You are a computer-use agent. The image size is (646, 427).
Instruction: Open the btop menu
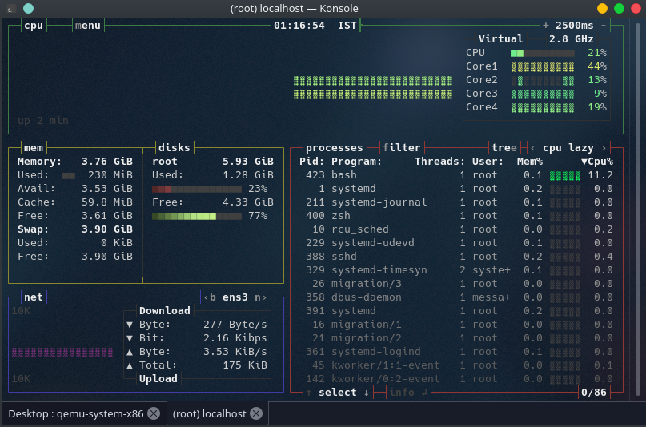tap(88, 25)
